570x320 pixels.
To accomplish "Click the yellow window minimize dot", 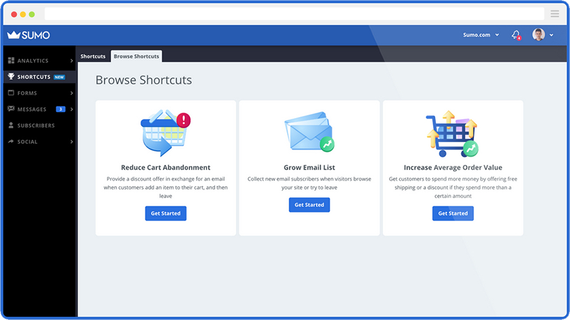I will 23,14.
